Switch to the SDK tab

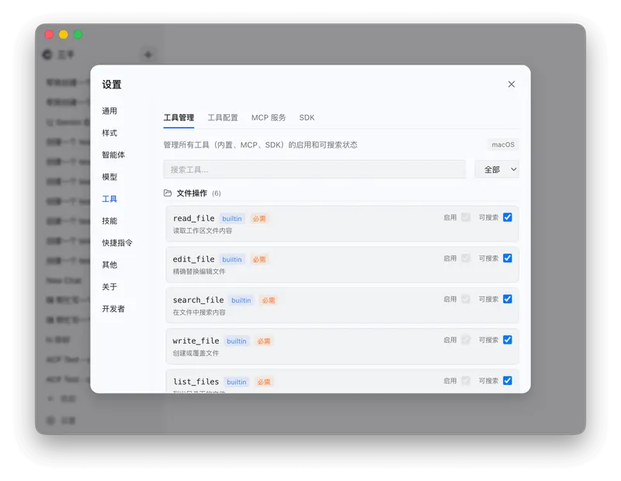click(306, 117)
